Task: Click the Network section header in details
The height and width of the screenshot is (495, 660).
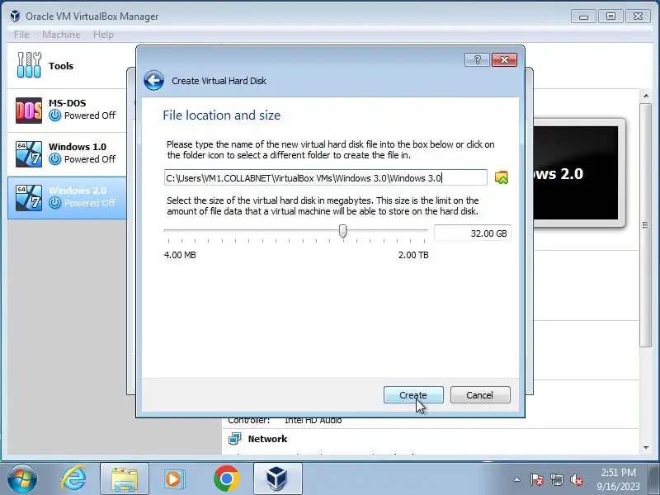Action: (267, 439)
